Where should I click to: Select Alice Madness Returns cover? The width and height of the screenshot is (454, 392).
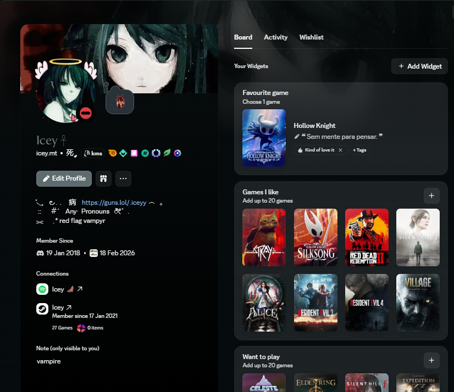264,303
